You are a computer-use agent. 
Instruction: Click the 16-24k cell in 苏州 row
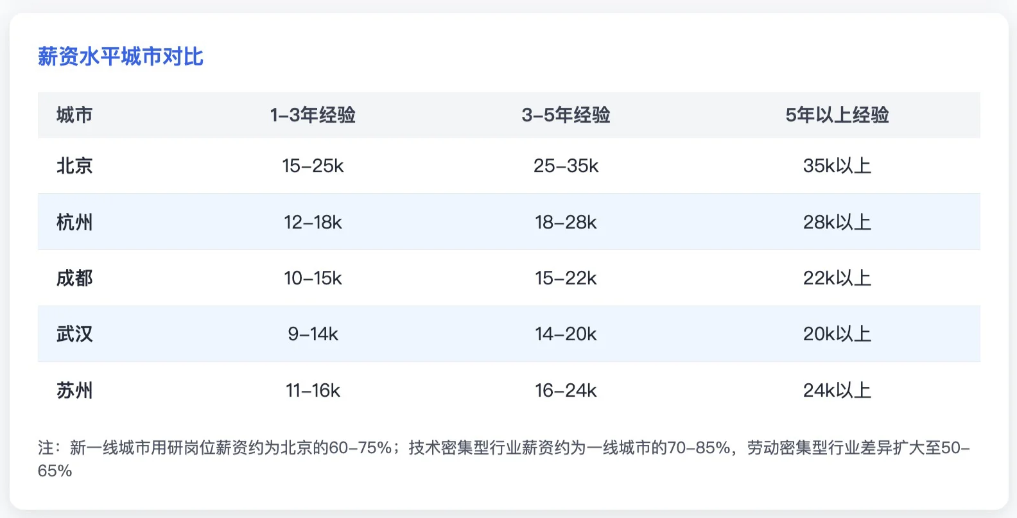tap(566, 390)
